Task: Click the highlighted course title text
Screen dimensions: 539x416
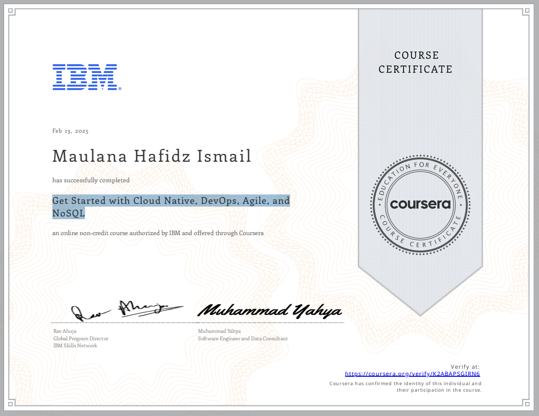Action: (x=171, y=207)
